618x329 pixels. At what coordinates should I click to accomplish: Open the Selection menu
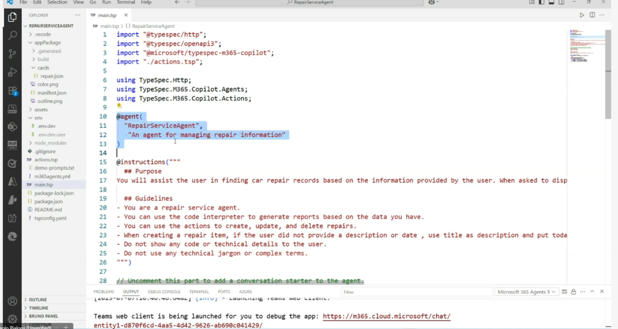[57, 2]
